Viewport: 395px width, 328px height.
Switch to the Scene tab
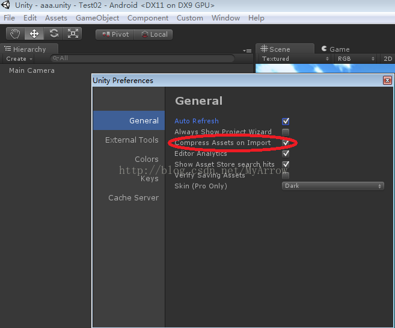pos(284,49)
